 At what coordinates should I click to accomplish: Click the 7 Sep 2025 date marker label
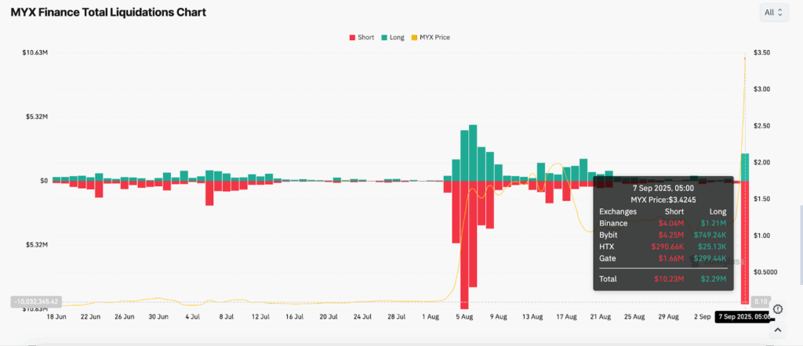click(744, 317)
